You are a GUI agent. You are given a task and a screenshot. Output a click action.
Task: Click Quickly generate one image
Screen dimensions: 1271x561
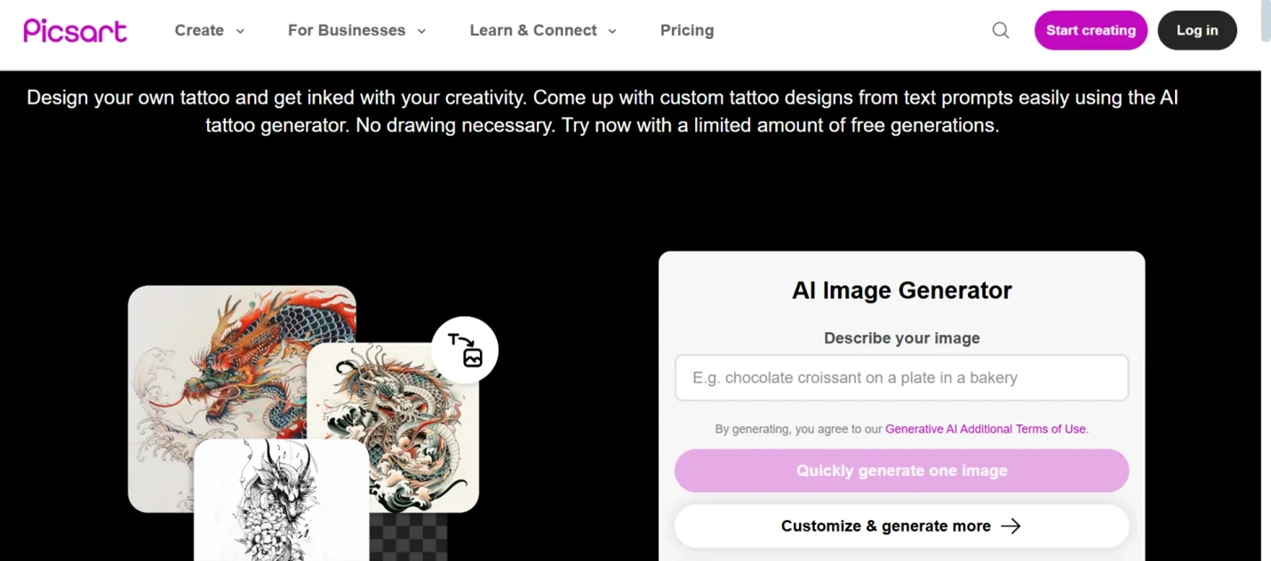901,470
